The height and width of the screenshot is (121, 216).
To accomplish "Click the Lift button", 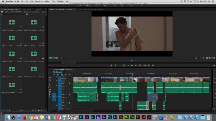I will [145, 65].
